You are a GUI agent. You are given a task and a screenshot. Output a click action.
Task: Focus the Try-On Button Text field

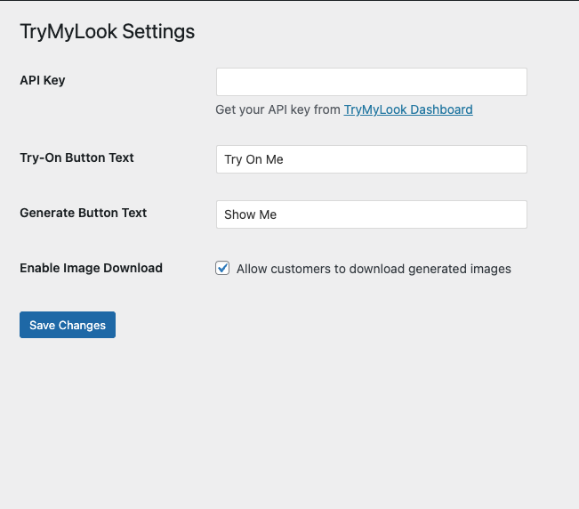pos(371,159)
